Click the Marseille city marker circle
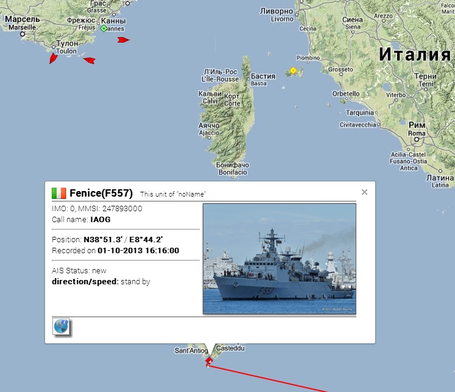The height and width of the screenshot is (392, 455). (23, 34)
